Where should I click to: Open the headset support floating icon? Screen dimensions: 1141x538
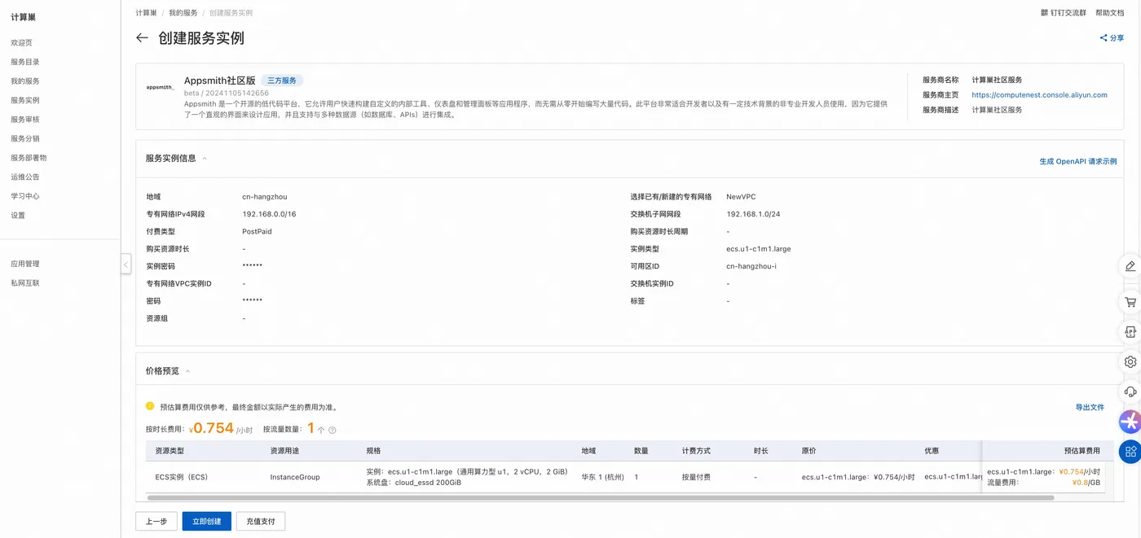coord(1130,391)
